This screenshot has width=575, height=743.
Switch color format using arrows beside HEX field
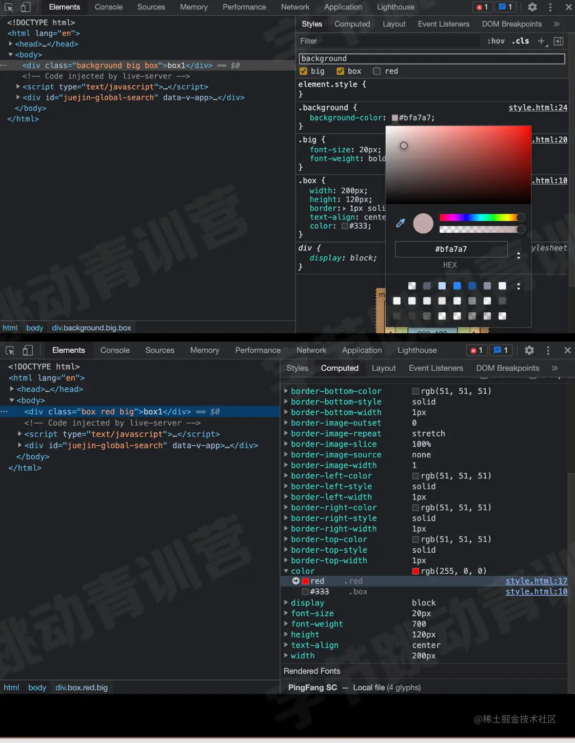point(519,255)
